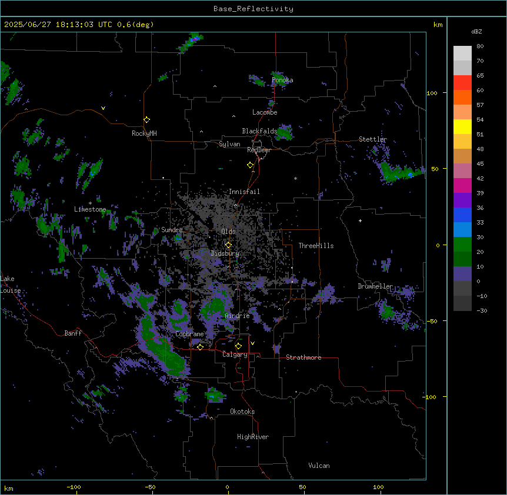Click the yellow diamond marker south of RedDeer
The width and height of the screenshot is (507, 495).
tap(250, 165)
